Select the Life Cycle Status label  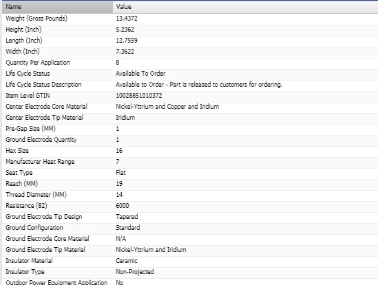pyautogui.click(x=28, y=74)
